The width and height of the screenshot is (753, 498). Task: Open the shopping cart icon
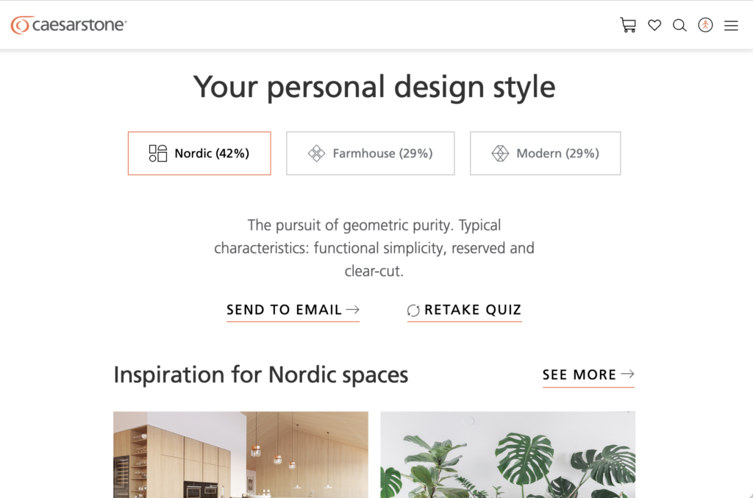tap(628, 25)
